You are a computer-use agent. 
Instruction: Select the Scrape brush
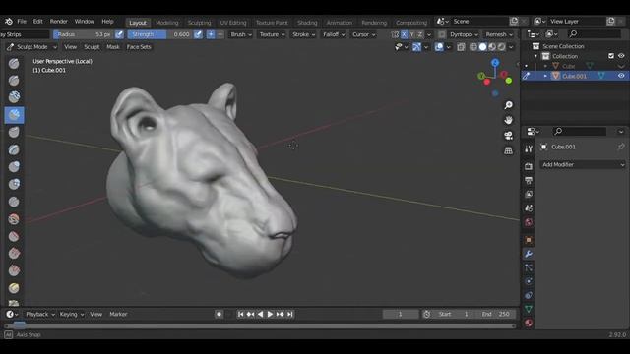[14, 271]
